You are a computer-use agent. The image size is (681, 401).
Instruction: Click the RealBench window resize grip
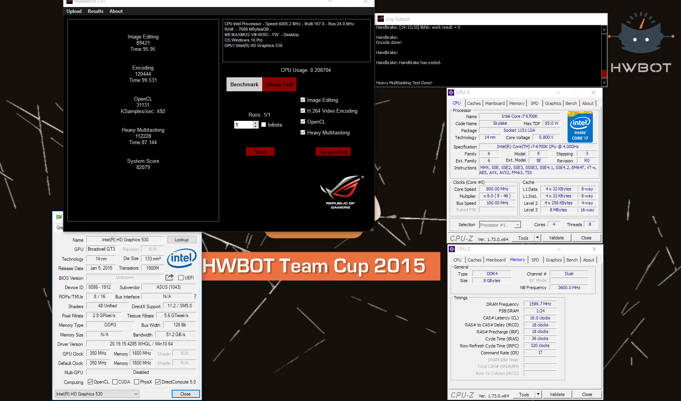(x=372, y=229)
